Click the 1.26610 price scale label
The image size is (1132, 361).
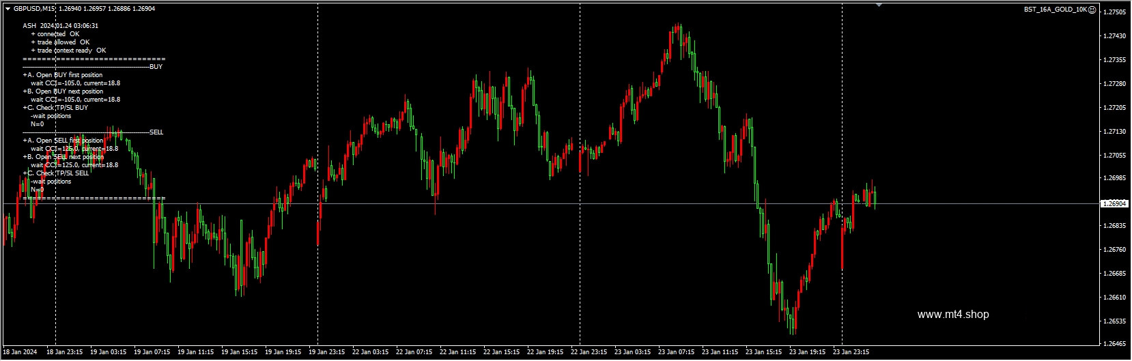(1114, 298)
